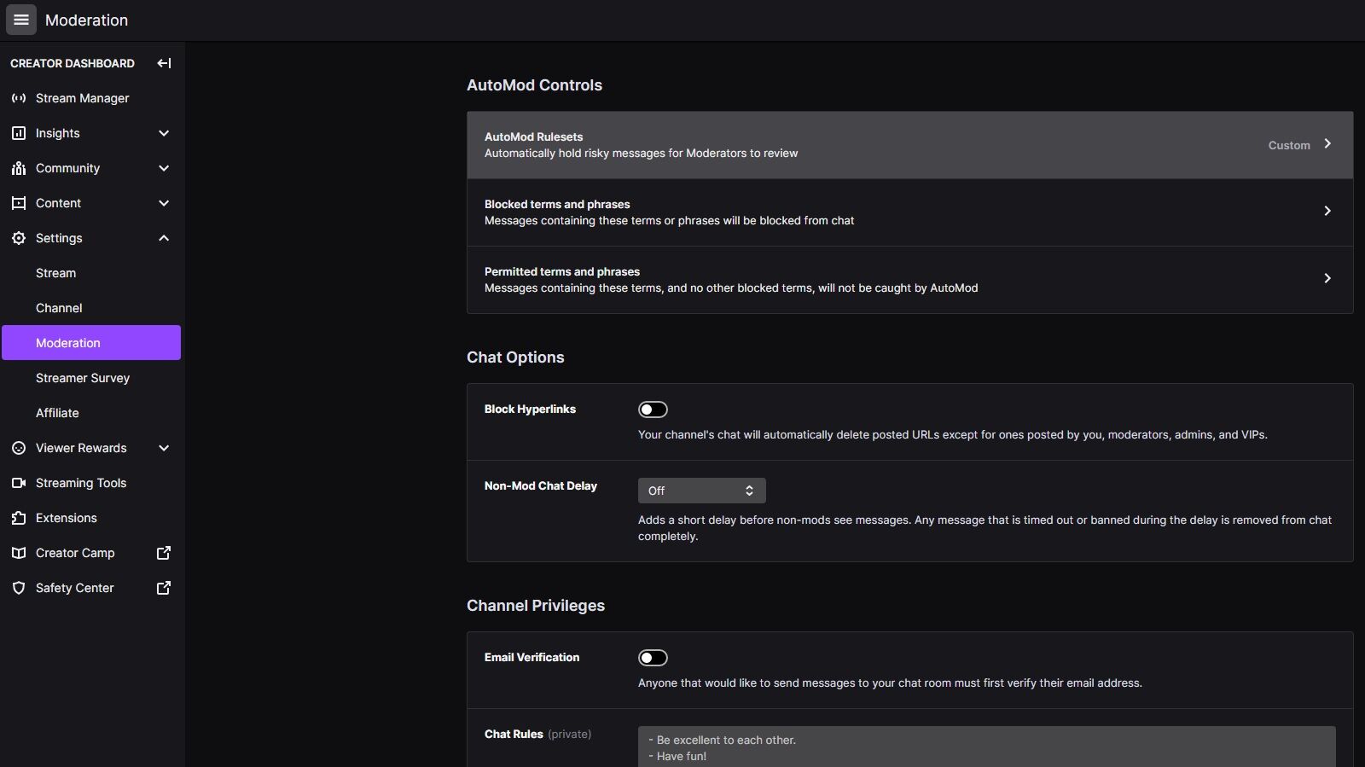This screenshot has width=1365, height=767.
Task: Expand the Content section chevron
Action: pyautogui.click(x=164, y=203)
